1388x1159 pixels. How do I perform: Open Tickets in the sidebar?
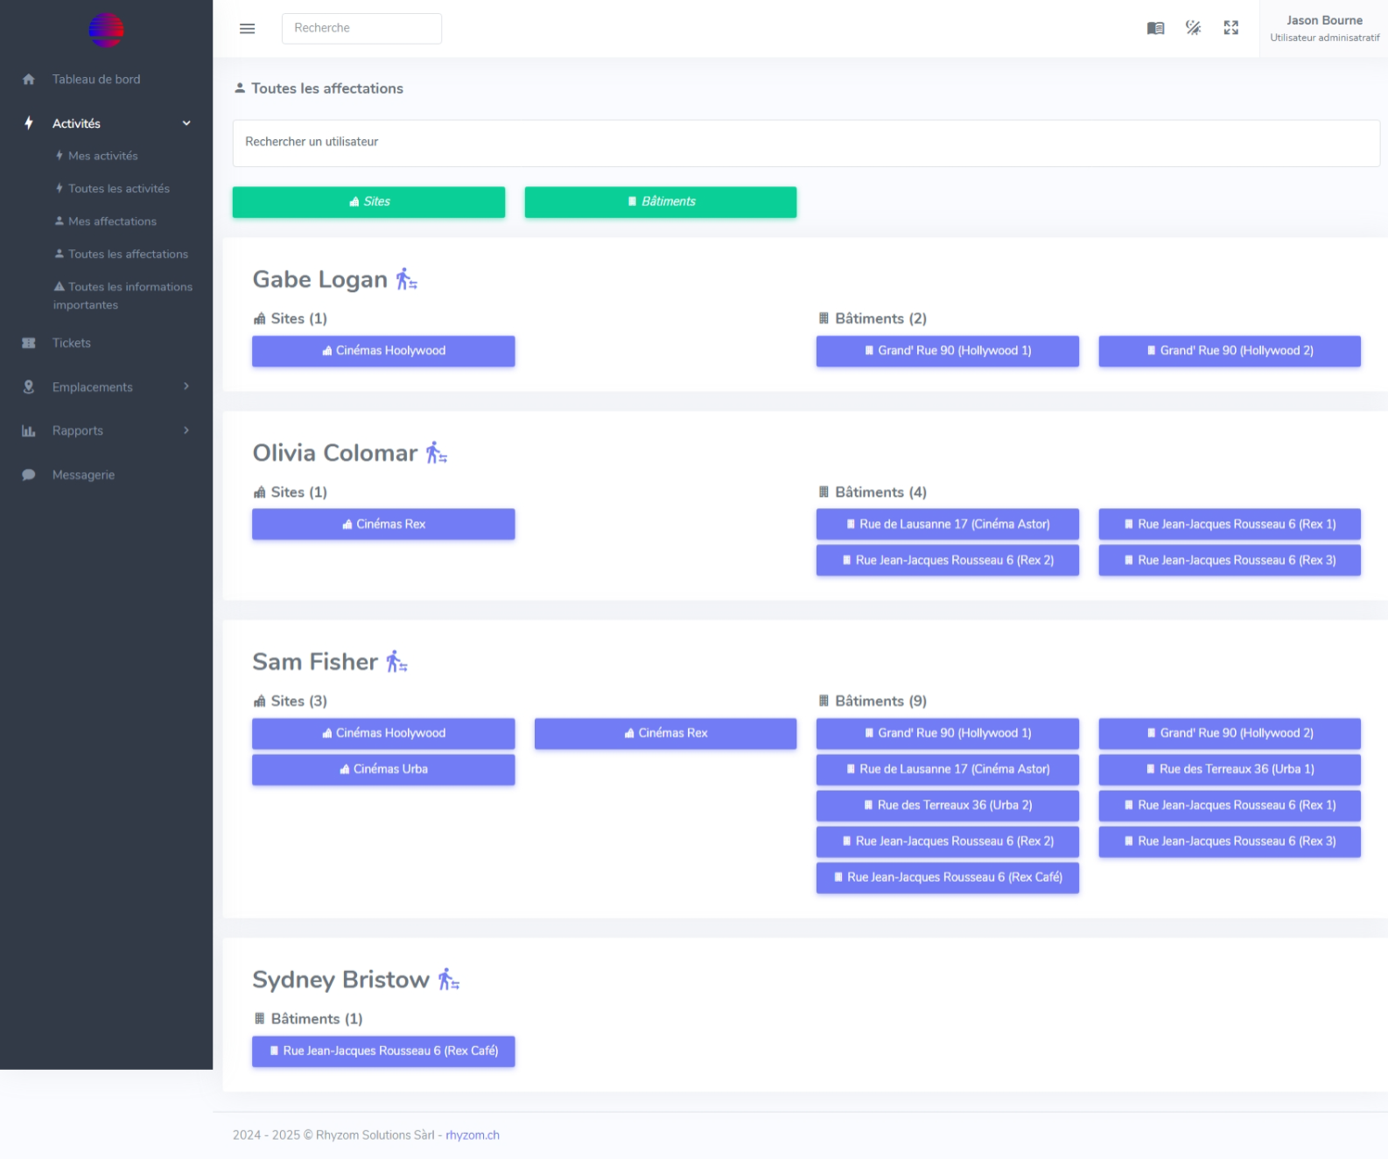pyautogui.click(x=71, y=343)
